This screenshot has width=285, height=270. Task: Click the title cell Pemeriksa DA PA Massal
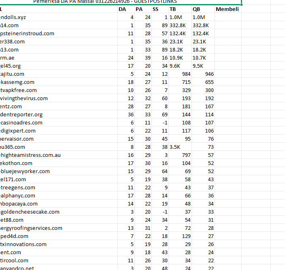coord(121,2)
